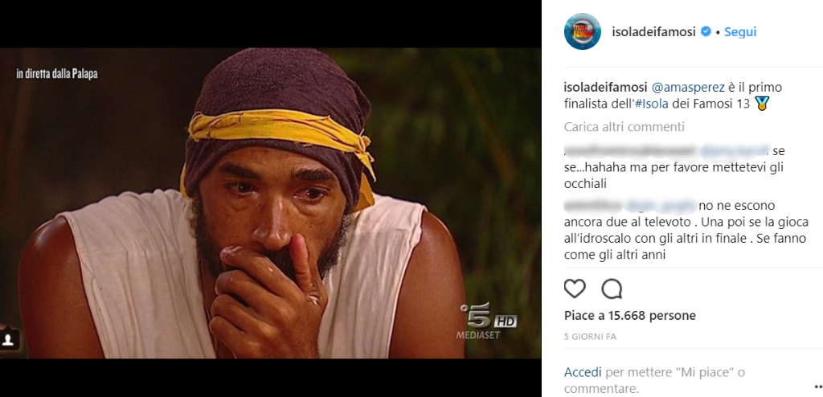
Task: Like the post with the heart icon
Action: point(575,289)
